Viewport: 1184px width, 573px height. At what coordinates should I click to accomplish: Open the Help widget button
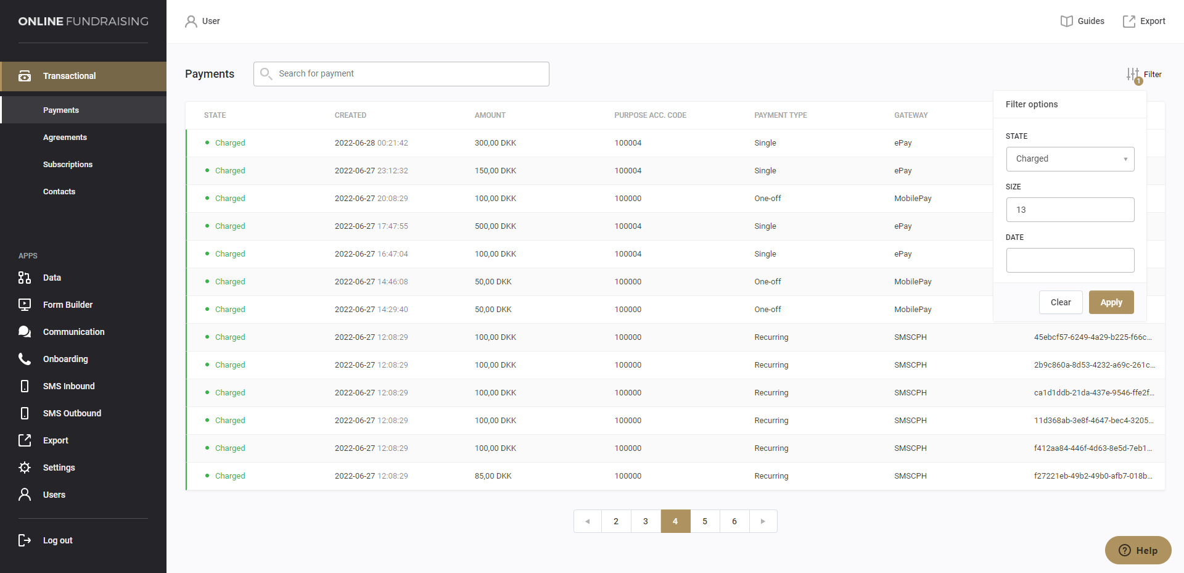click(x=1138, y=550)
